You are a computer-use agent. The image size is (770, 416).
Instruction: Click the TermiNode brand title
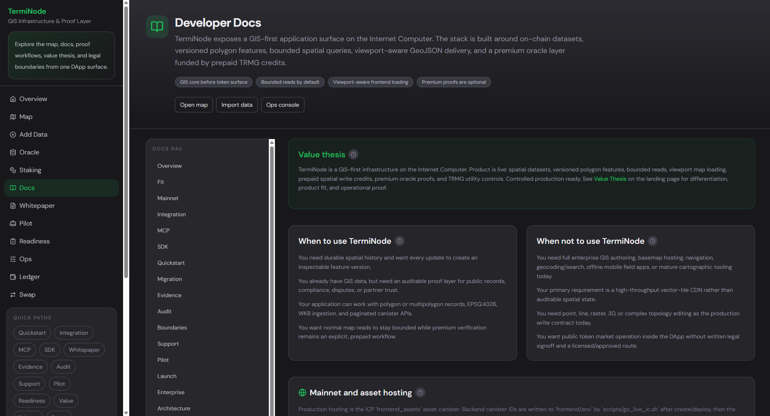[x=27, y=11]
